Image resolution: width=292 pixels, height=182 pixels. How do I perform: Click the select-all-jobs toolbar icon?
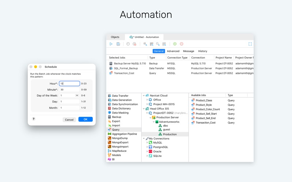point(151,44)
